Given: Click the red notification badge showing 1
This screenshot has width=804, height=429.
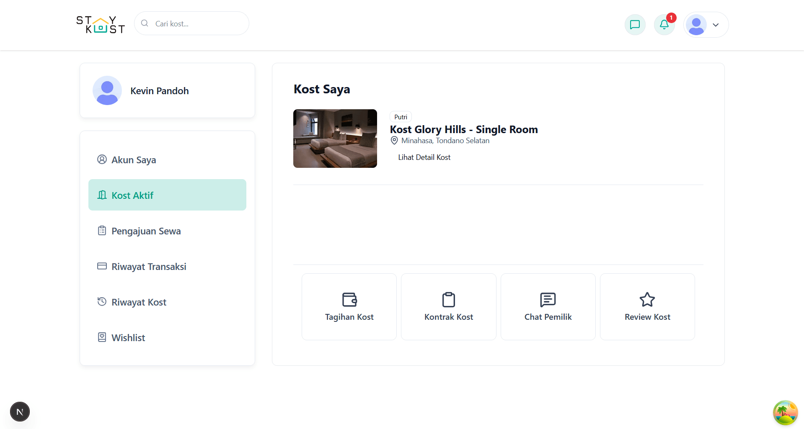Looking at the screenshot, I should [x=671, y=18].
